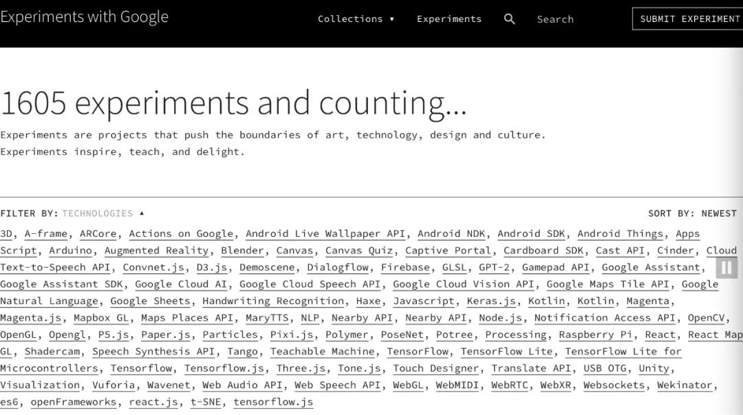Go to Experiments with Google home
The width and height of the screenshot is (743, 415).
point(84,17)
